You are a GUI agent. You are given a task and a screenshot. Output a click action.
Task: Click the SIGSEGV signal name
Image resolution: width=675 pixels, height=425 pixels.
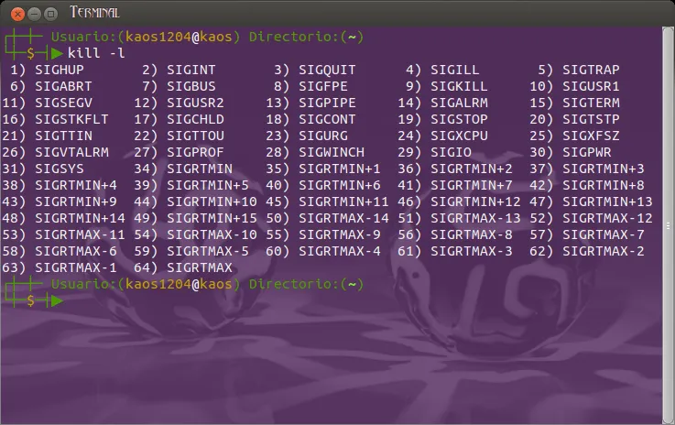tap(63, 103)
